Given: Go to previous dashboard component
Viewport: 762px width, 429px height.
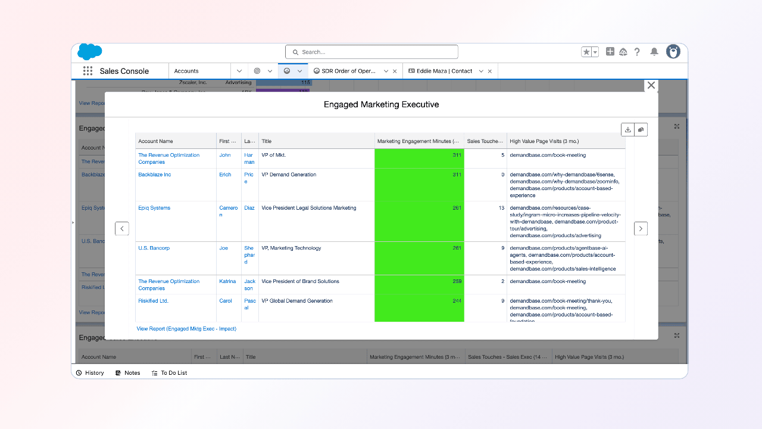Looking at the screenshot, I should point(122,228).
